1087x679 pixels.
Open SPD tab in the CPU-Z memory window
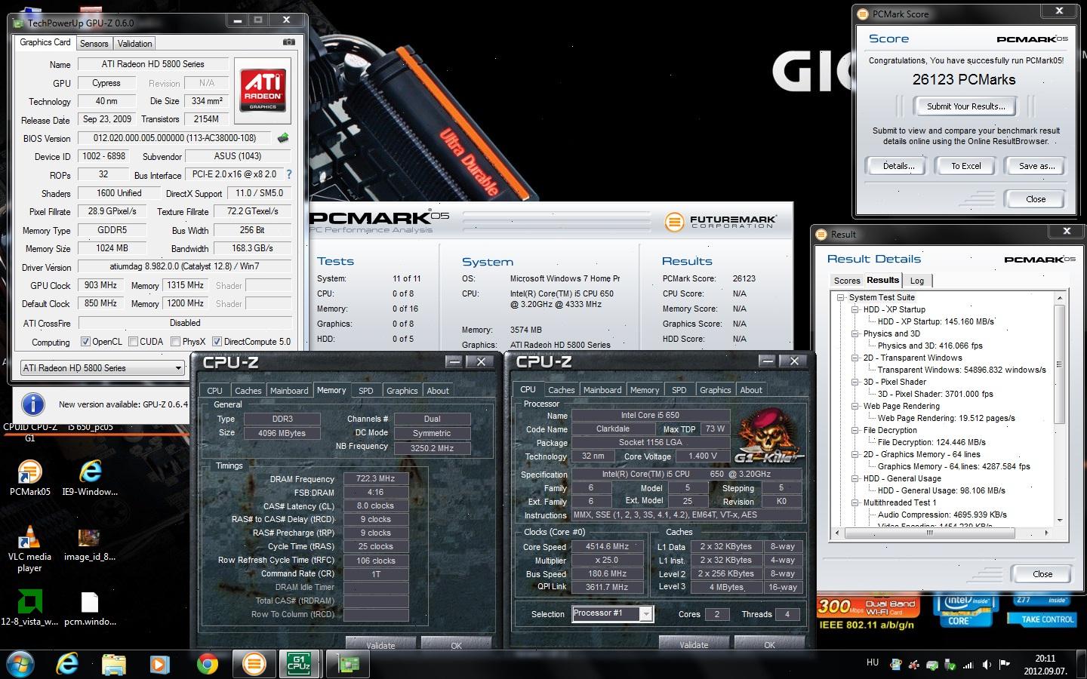[366, 390]
